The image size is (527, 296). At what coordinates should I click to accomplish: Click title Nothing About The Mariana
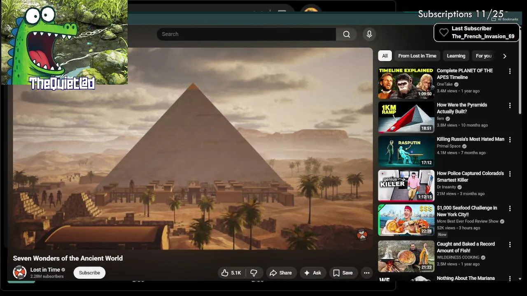tap(466, 278)
